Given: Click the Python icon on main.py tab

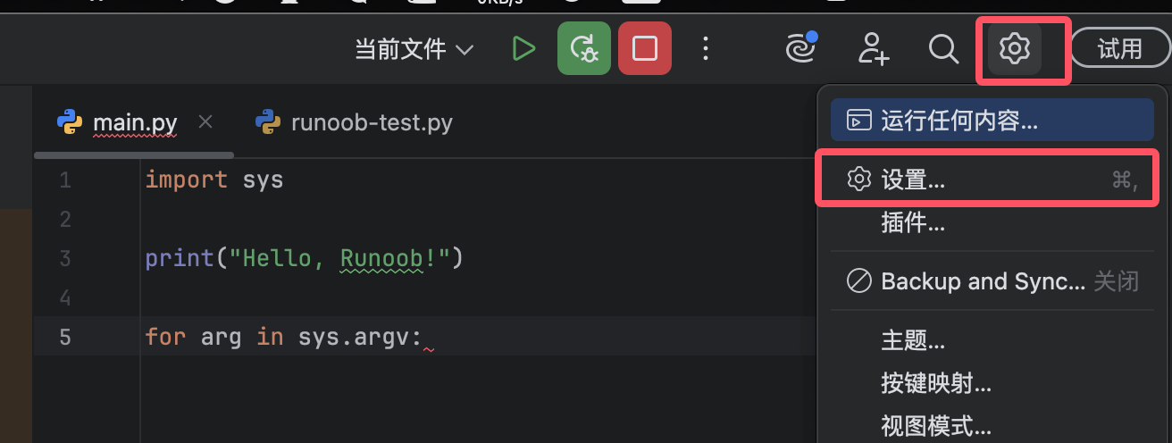Looking at the screenshot, I should (x=70, y=121).
